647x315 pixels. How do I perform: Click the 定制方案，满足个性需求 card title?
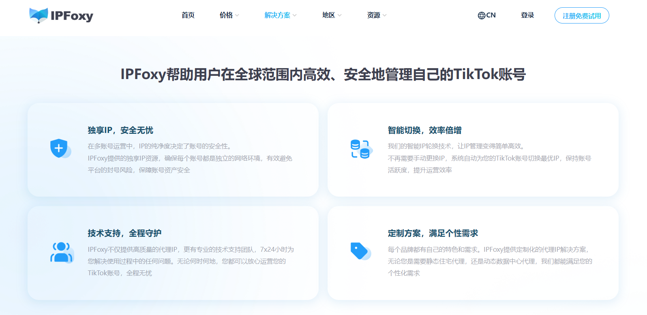point(433,233)
